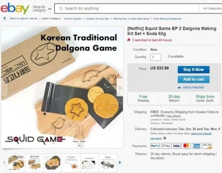The width and height of the screenshot is (222, 173).
Task: Click the Add to cart button
Action: pos(193,79)
